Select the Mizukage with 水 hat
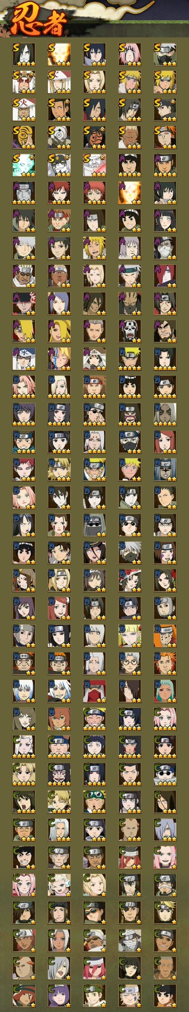Image resolution: width=189 pixels, height=1012 pixels. point(24,359)
